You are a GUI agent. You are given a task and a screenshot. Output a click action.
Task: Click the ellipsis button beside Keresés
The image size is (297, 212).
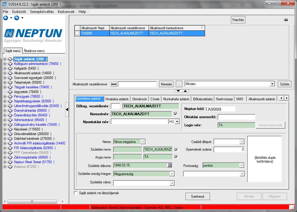click(x=179, y=84)
